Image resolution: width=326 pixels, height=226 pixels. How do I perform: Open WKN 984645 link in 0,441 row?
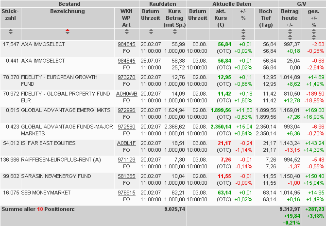[126, 61]
